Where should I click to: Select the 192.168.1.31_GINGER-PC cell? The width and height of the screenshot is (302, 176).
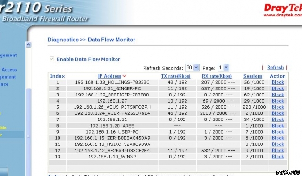point(112,88)
